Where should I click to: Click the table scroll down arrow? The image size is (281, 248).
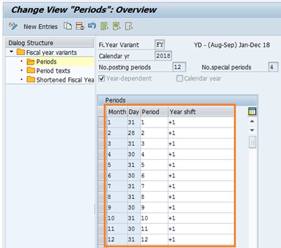pos(252,130)
